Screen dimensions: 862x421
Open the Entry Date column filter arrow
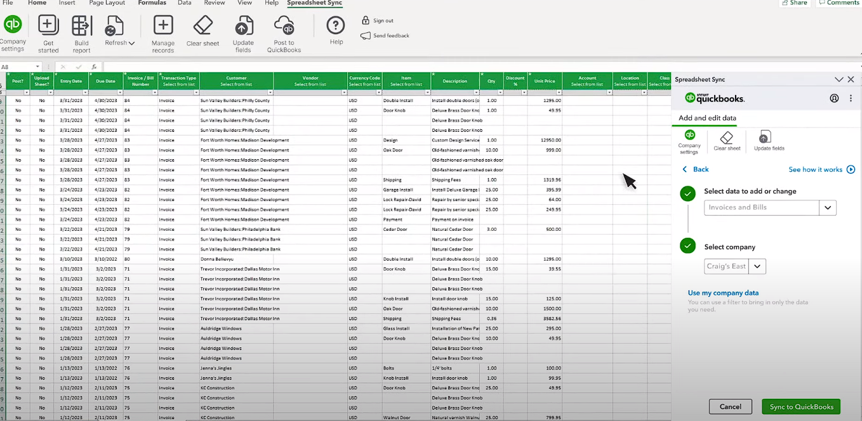86,93
